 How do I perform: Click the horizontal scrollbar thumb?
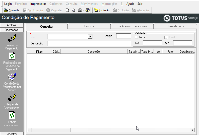point(51,130)
